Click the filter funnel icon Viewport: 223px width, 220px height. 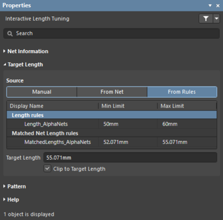pyautogui.click(x=205, y=19)
